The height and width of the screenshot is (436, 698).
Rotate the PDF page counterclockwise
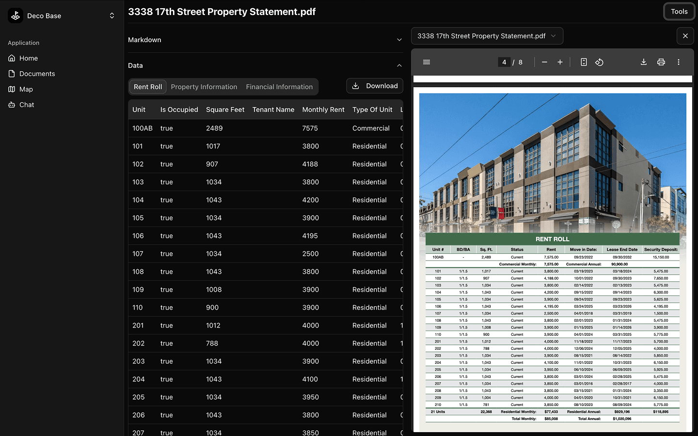(599, 62)
